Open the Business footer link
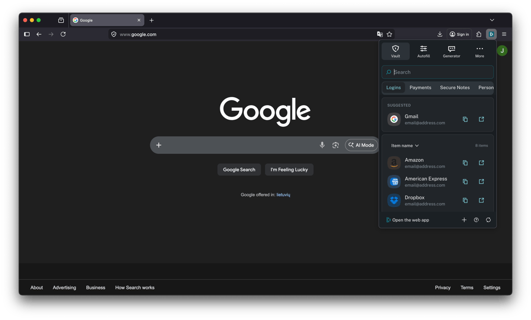 (95, 287)
